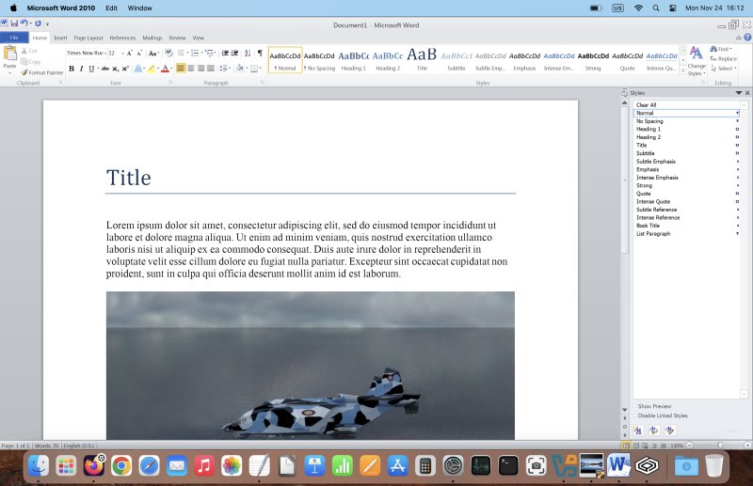753x486 pixels.
Task: Show paragraph marks with the pilcrow icon
Action: click(x=260, y=54)
